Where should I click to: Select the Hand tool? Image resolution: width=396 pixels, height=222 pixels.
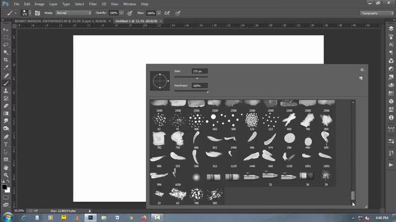[x=6, y=168]
